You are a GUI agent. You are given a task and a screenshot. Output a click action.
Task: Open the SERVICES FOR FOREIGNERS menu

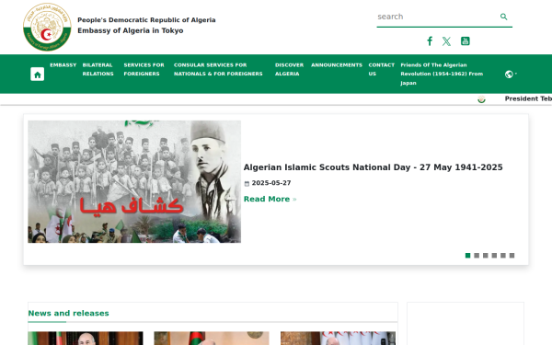(x=144, y=69)
